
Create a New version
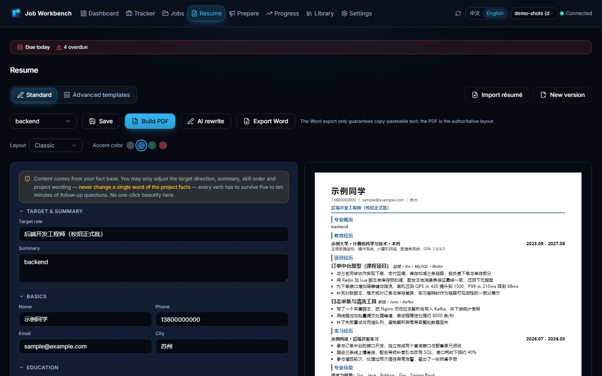(562, 95)
